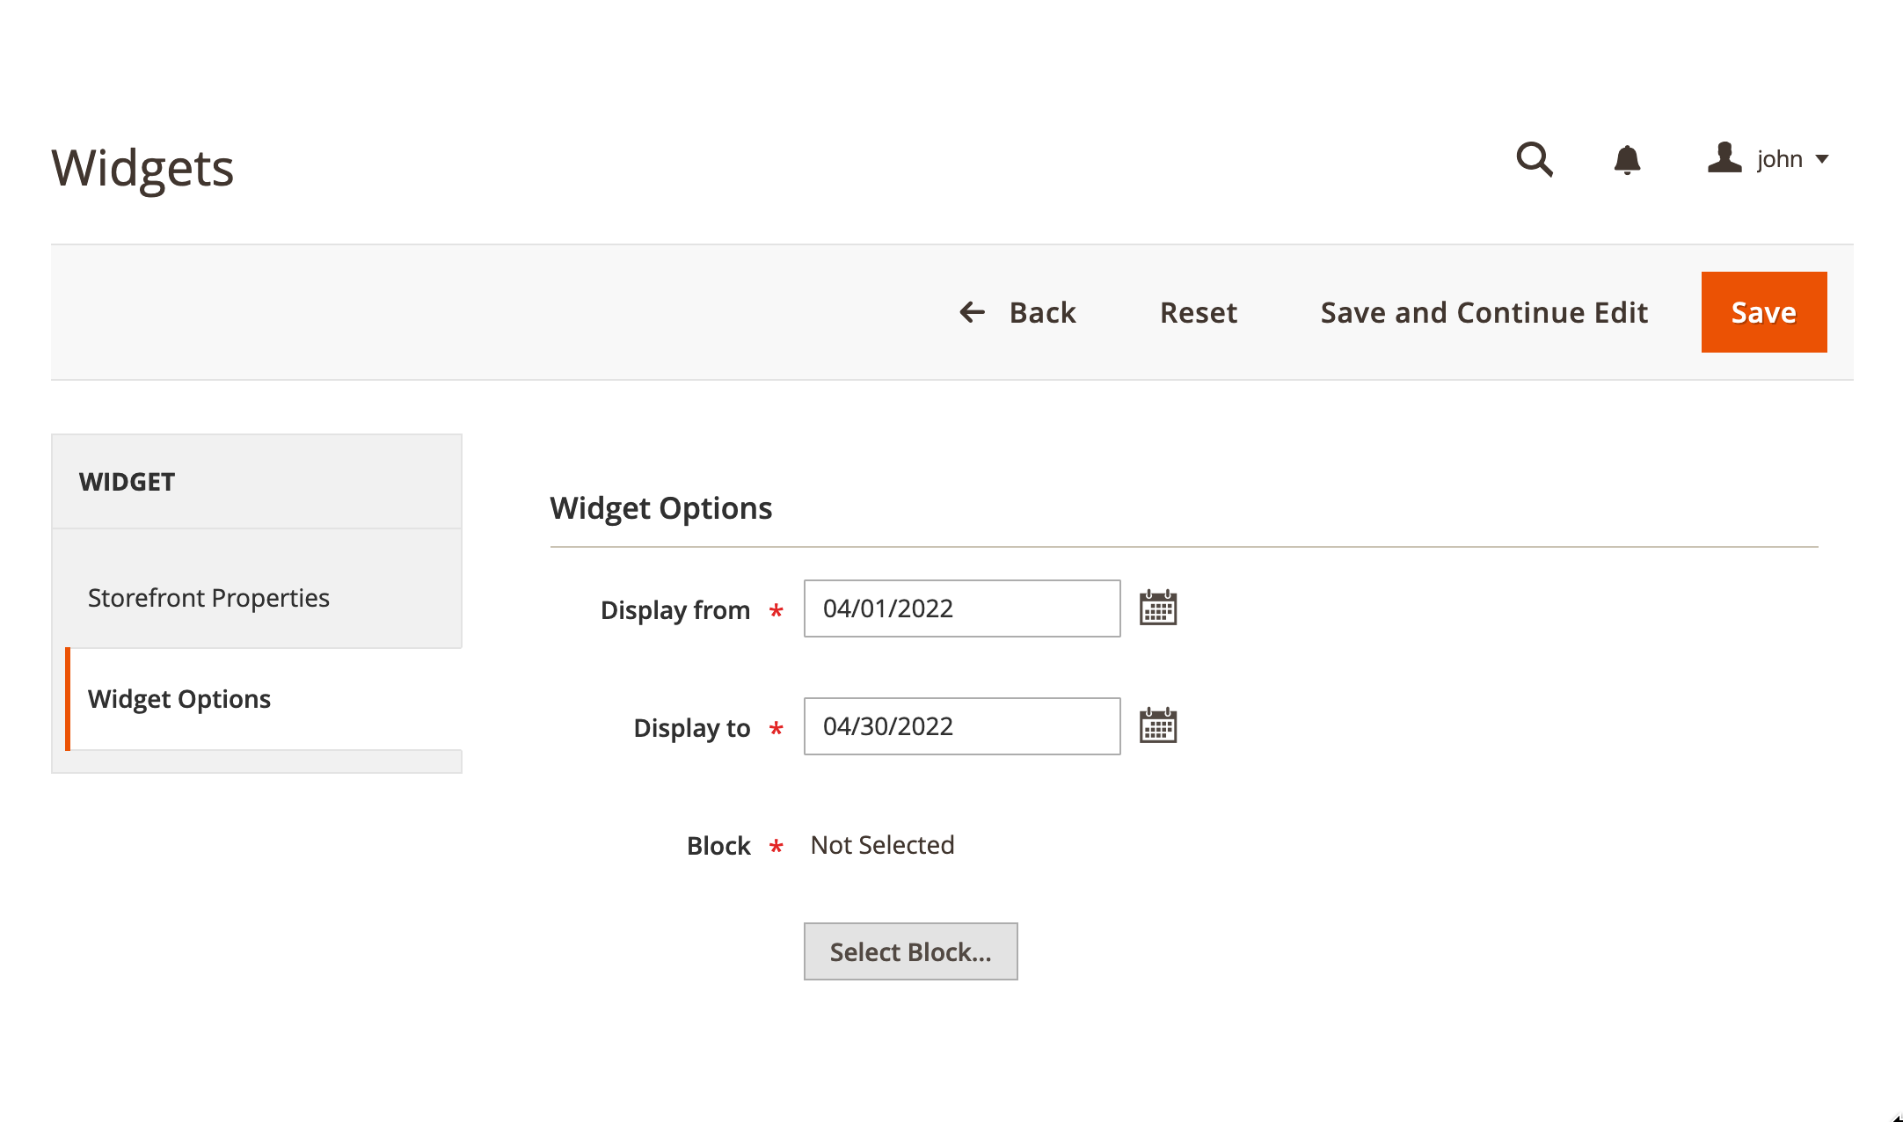
Task: Open the john user menu
Action: point(1779,159)
